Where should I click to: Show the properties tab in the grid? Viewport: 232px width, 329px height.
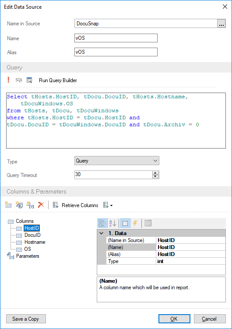(x=125, y=223)
